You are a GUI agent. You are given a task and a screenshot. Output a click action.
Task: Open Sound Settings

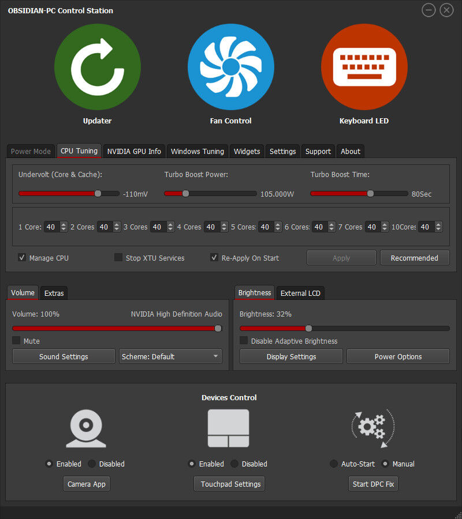click(x=64, y=356)
